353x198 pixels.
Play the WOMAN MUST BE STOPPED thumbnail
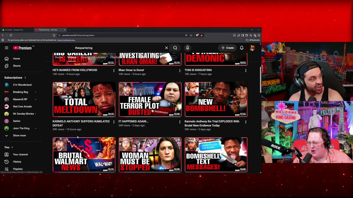[150, 155]
